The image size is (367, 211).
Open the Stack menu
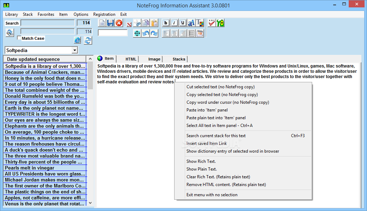(27, 14)
